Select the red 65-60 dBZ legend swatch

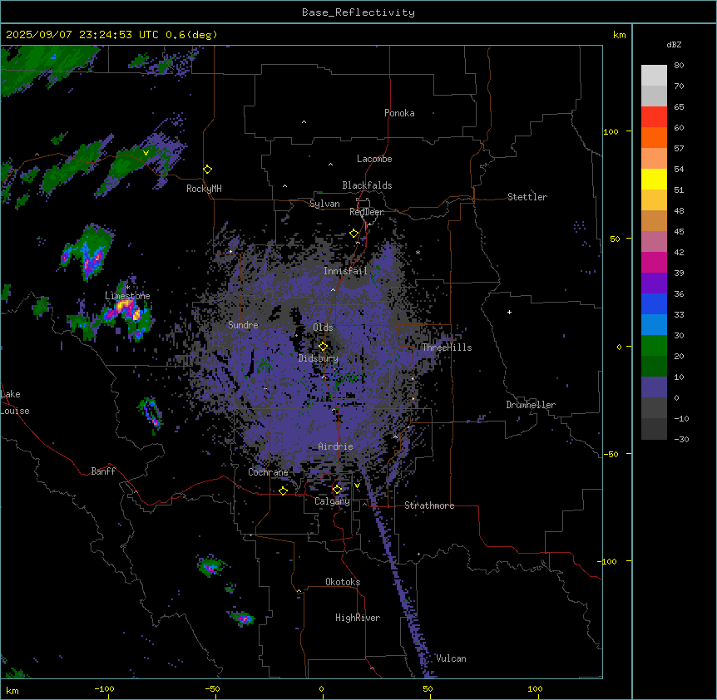tap(654, 116)
